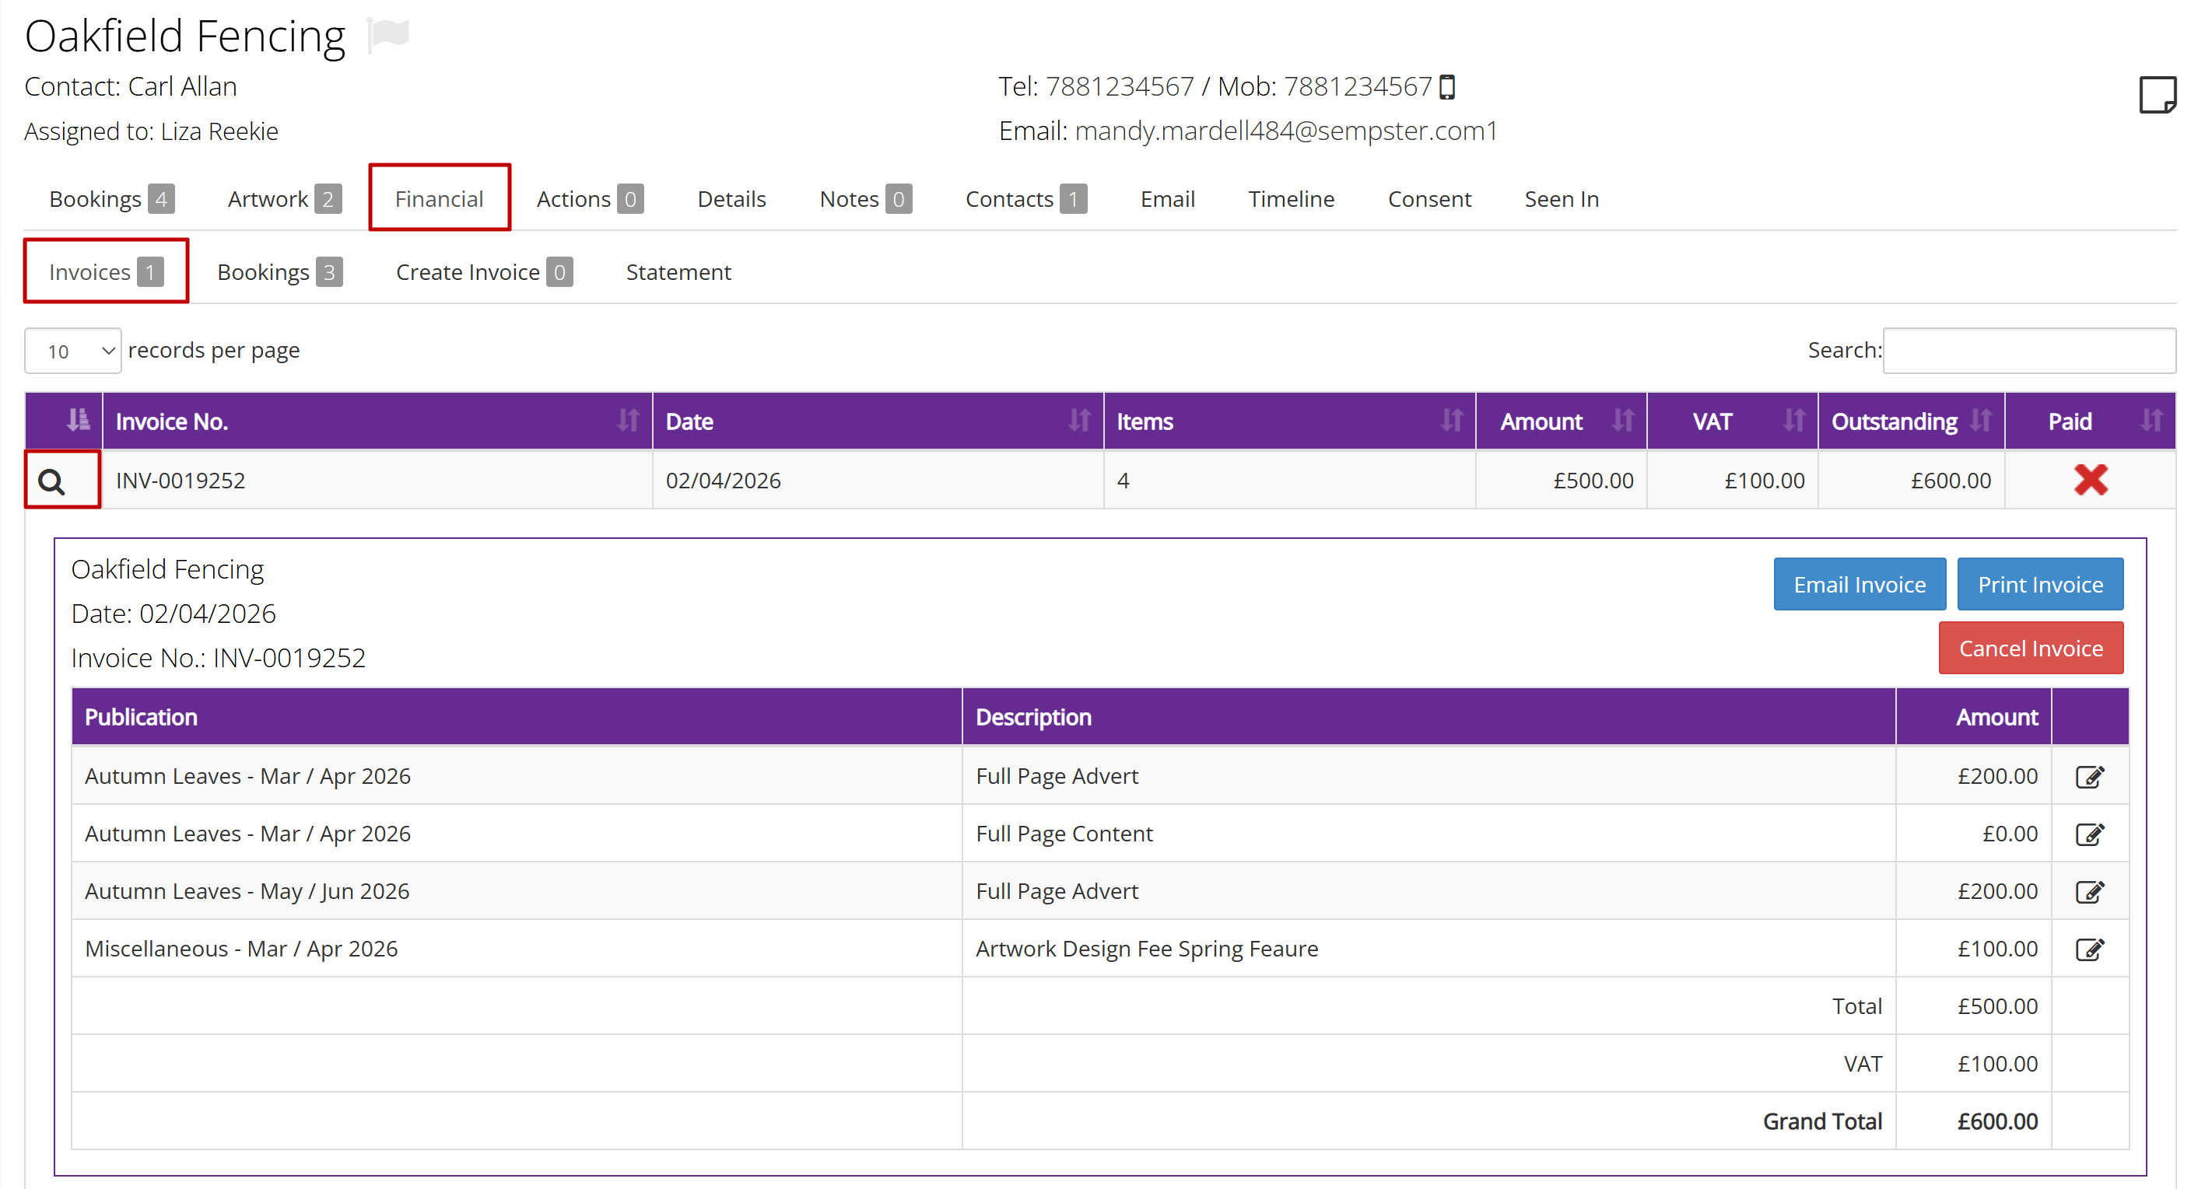
Task: Go to the Details tab
Action: click(731, 199)
